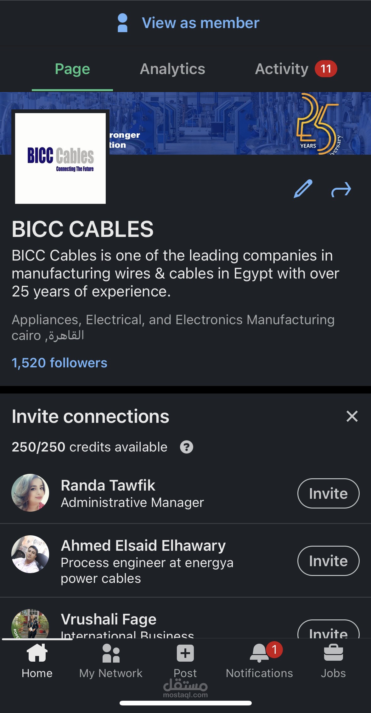Invite Vrushali Fage to follow
The height and width of the screenshot is (713, 371).
[328, 630]
